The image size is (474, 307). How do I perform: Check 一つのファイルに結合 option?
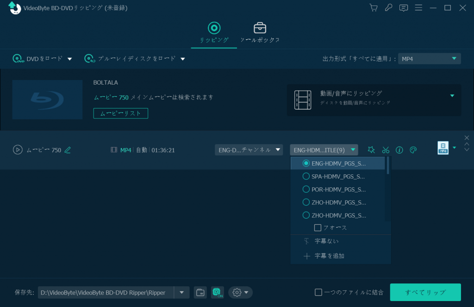click(x=318, y=292)
